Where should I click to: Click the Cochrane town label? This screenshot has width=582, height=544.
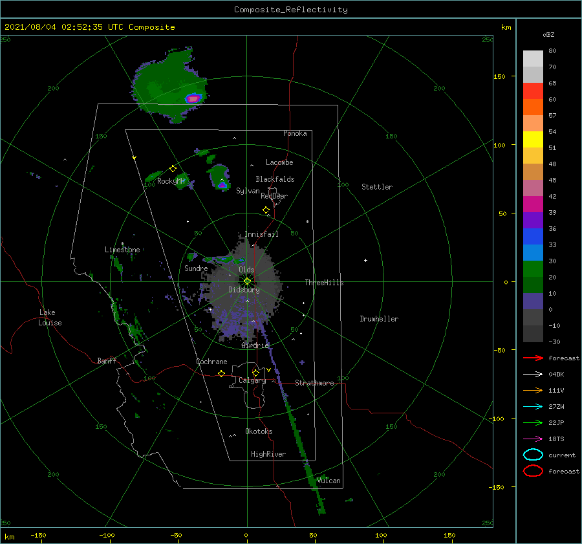point(211,362)
